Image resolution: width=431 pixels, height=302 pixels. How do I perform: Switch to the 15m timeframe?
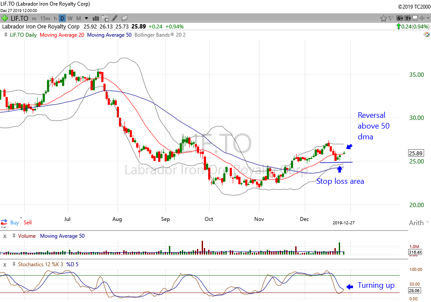coord(45,19)
